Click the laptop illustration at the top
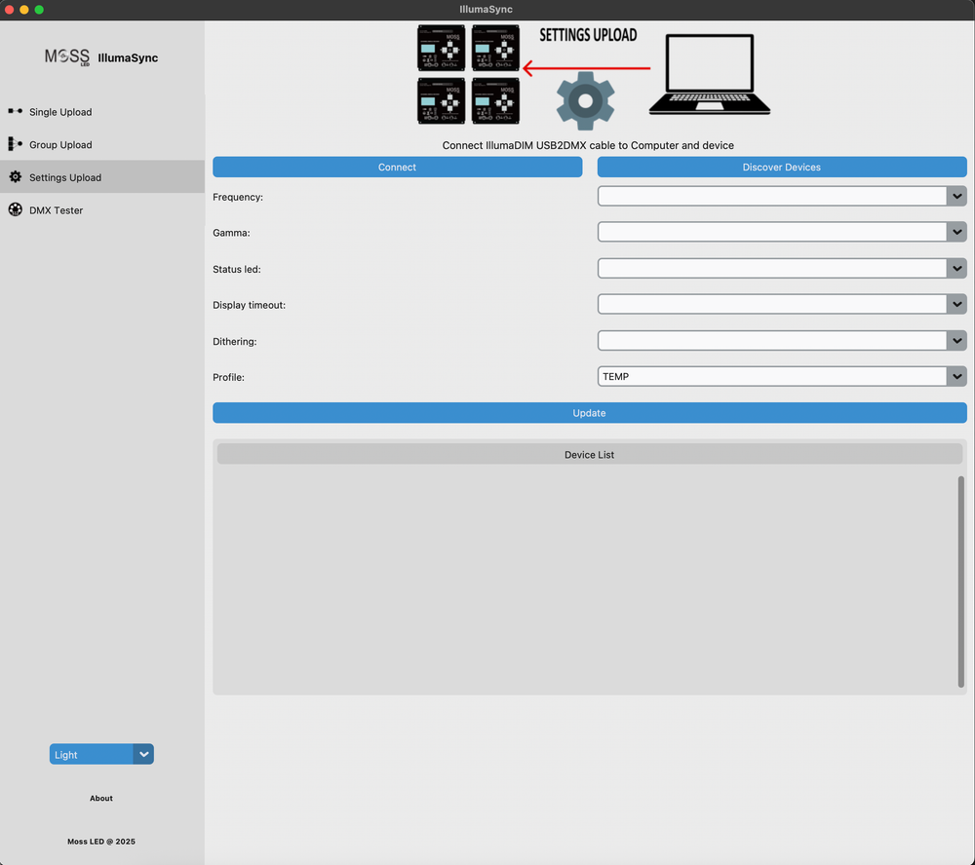 coord(709,76)
